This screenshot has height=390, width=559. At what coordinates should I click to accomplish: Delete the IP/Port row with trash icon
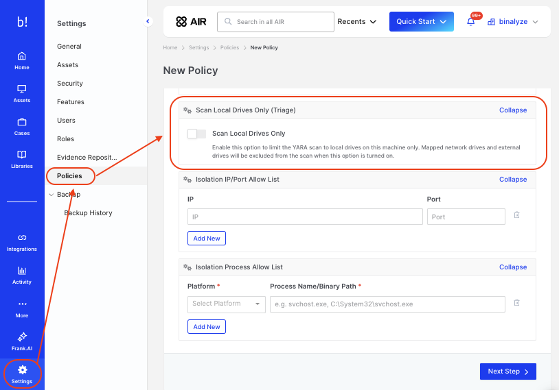click(x=516, y=215)
